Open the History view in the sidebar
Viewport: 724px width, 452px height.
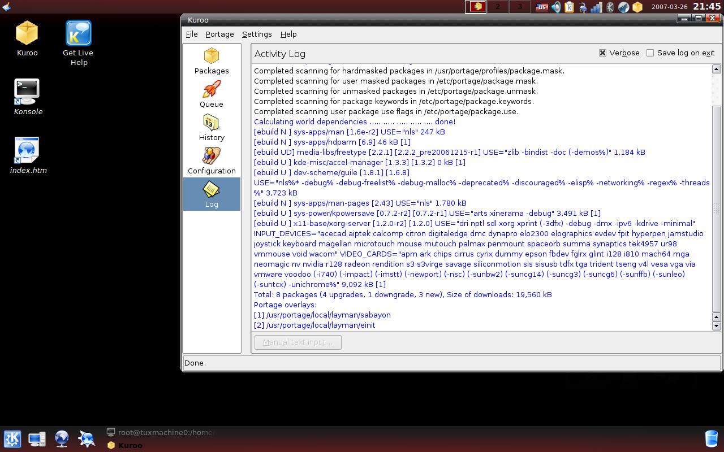[212, 128]
